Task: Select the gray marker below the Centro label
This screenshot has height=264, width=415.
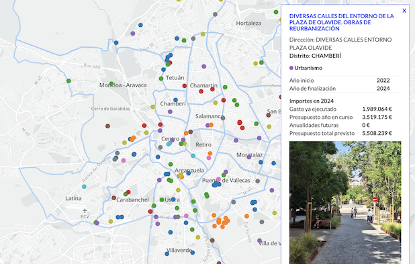Action: click(x=160, y=147)
